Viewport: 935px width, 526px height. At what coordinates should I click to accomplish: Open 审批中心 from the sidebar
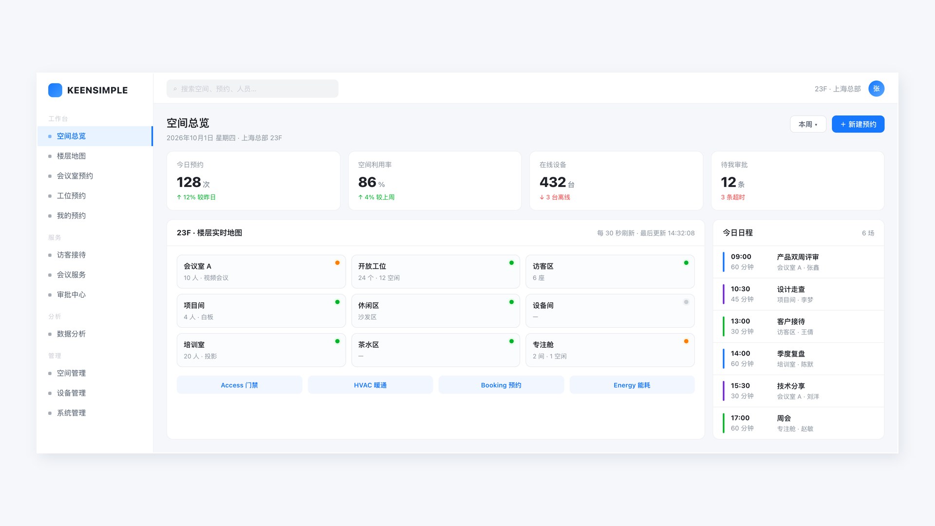pyautogui.click(x=95, y=295)
